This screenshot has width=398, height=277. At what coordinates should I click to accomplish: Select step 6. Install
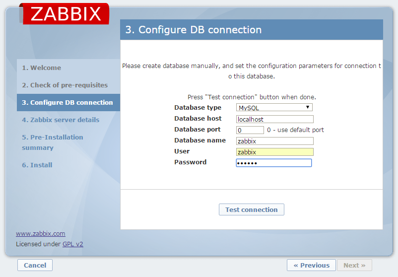tap(37, 165)
